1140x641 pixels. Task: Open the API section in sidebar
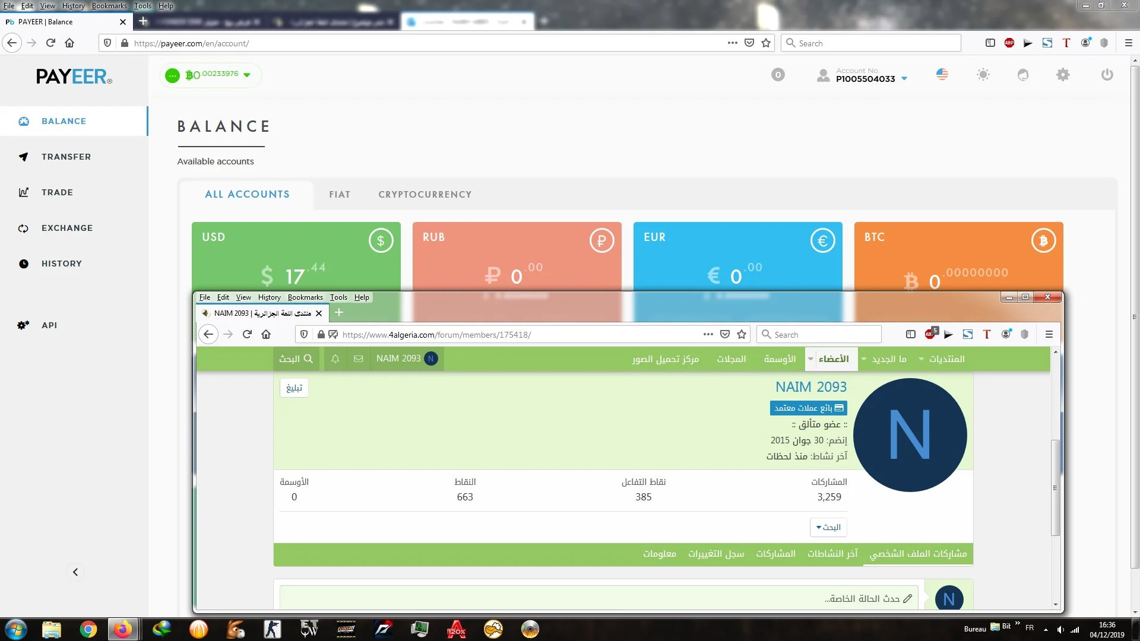[49, 325]
